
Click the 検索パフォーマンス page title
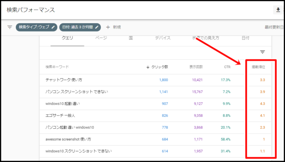click(31, 10)
